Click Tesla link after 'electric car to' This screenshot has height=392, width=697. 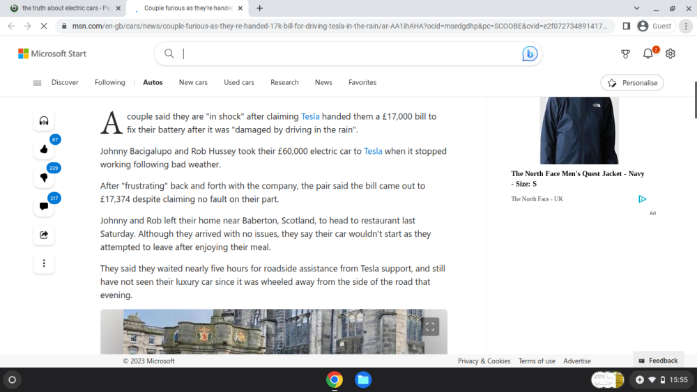[373, 151]
